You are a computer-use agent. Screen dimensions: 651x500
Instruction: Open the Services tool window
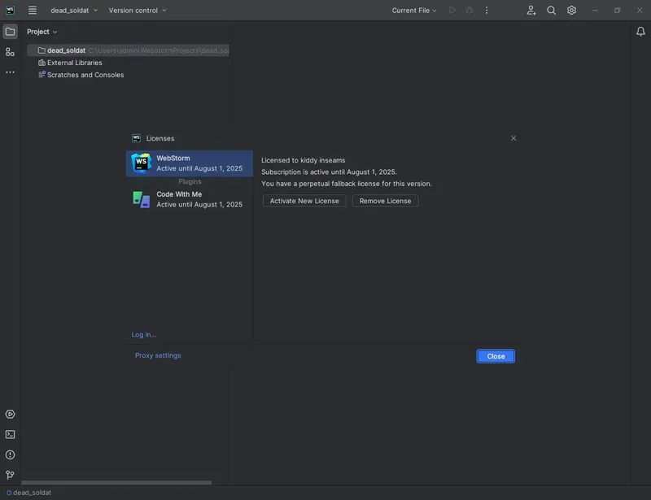click(x=11, y=414)
